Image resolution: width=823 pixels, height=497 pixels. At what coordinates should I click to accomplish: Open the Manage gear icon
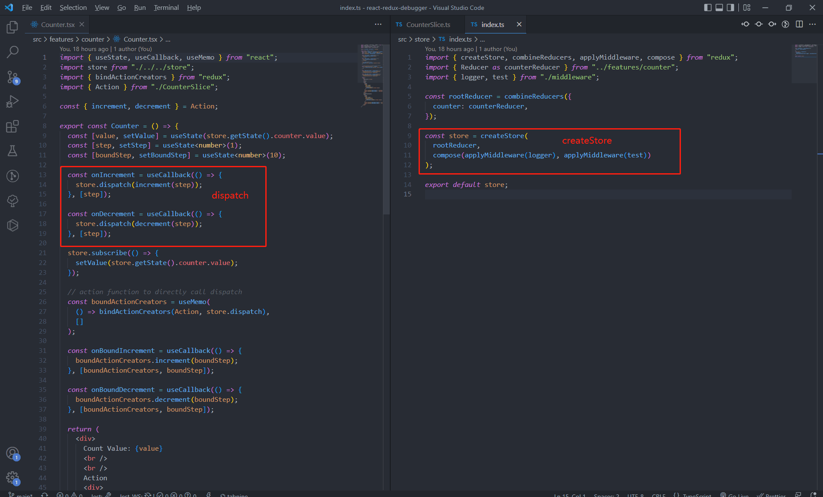pyautogui.click(x=12, y=478)
